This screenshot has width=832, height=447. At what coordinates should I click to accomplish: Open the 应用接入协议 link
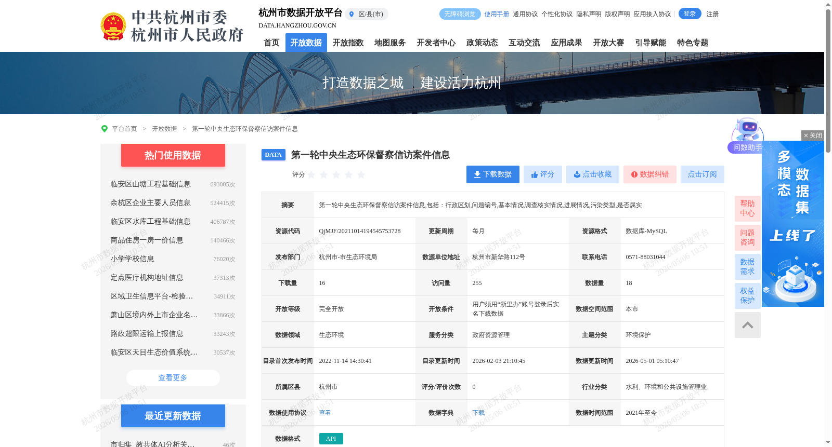tap(652, 14)
